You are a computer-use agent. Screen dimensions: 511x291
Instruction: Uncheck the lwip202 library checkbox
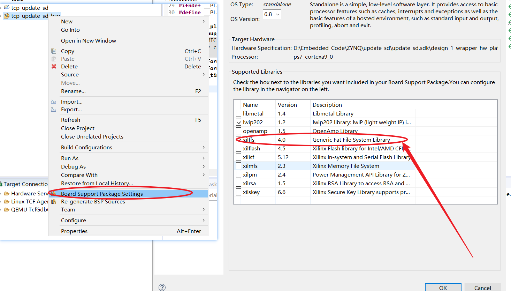[238, 122]
